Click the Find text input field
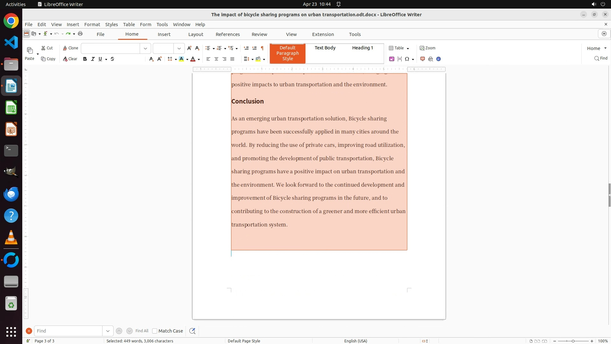Image resolution: width=611 pixels, height=344 pixels. [68, 331]
